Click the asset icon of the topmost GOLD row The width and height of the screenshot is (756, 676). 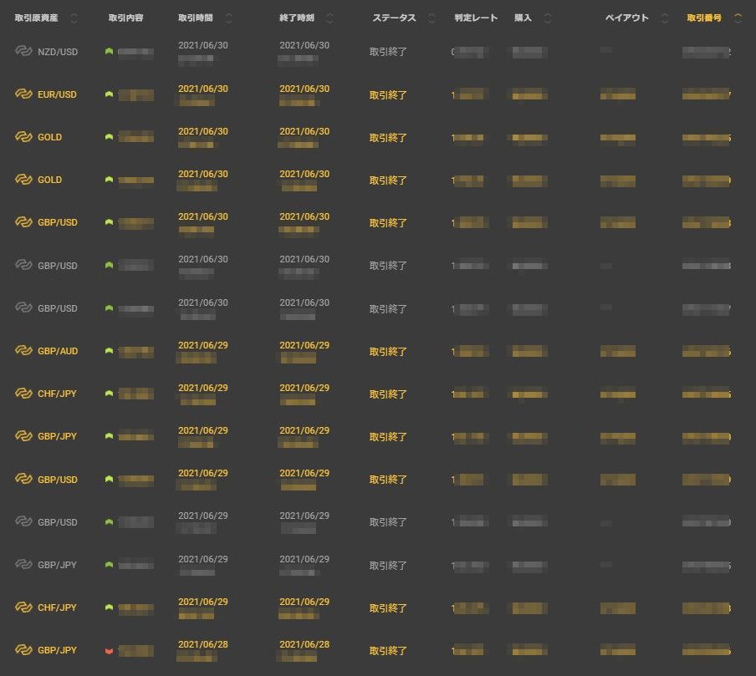(x=23, y=137)
